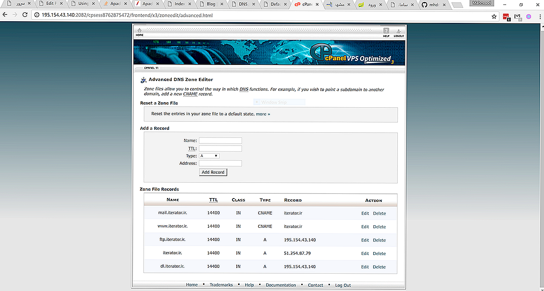Edit the iterator.ir. A record
This screenshot has width=544, height=291.
pos(365,254)
